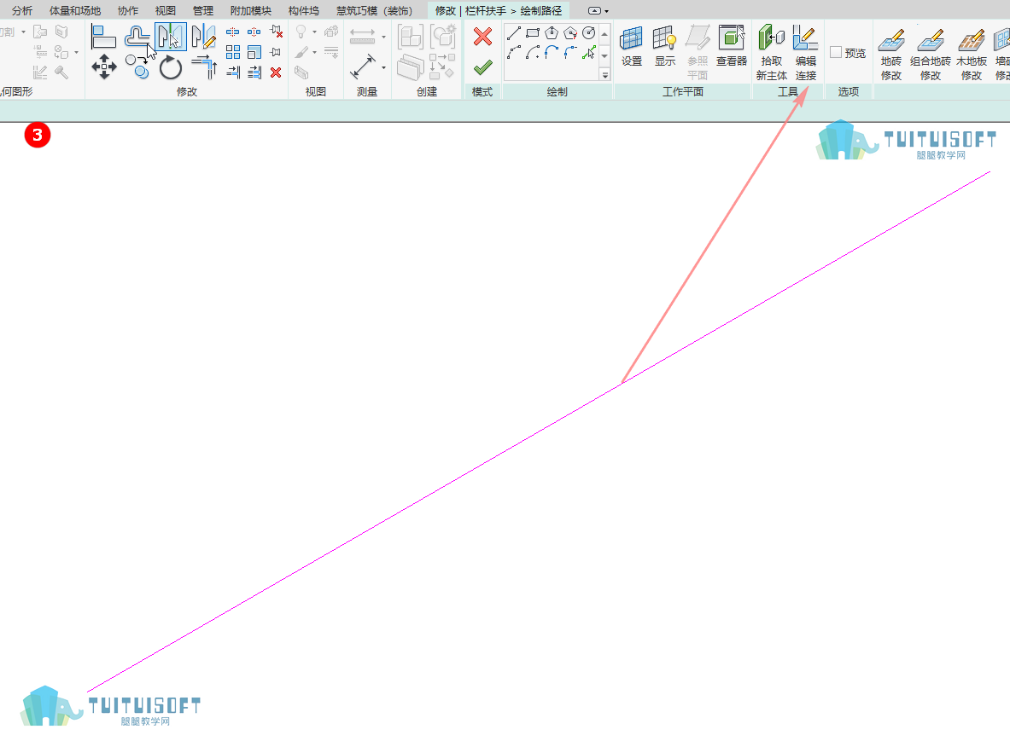This screenshot has height=747, width=1010.
Task: Select the Pick New Host (拾取新主体) tool
Action: [771, 53]
